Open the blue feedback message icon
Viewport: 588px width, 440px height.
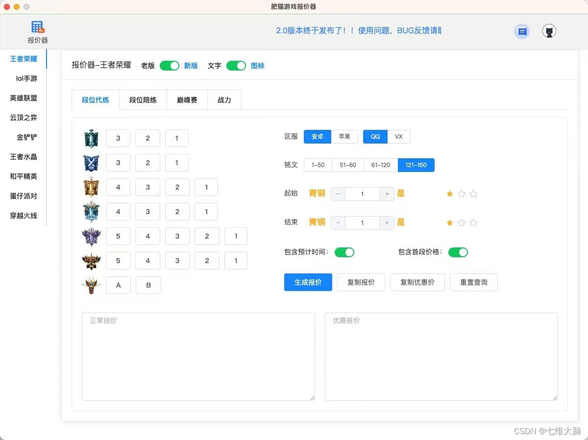click(x=522, y=31)
